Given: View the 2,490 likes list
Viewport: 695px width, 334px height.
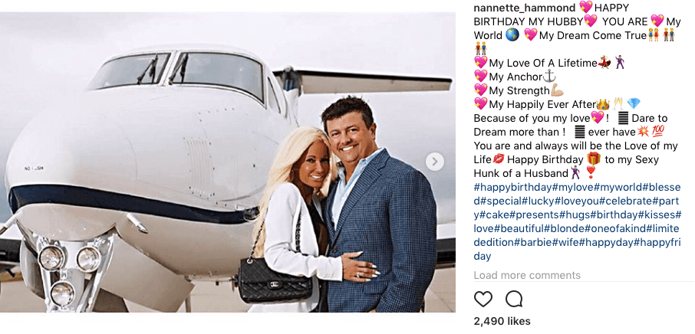Looking at the screenshot, I should pos(502,321).
